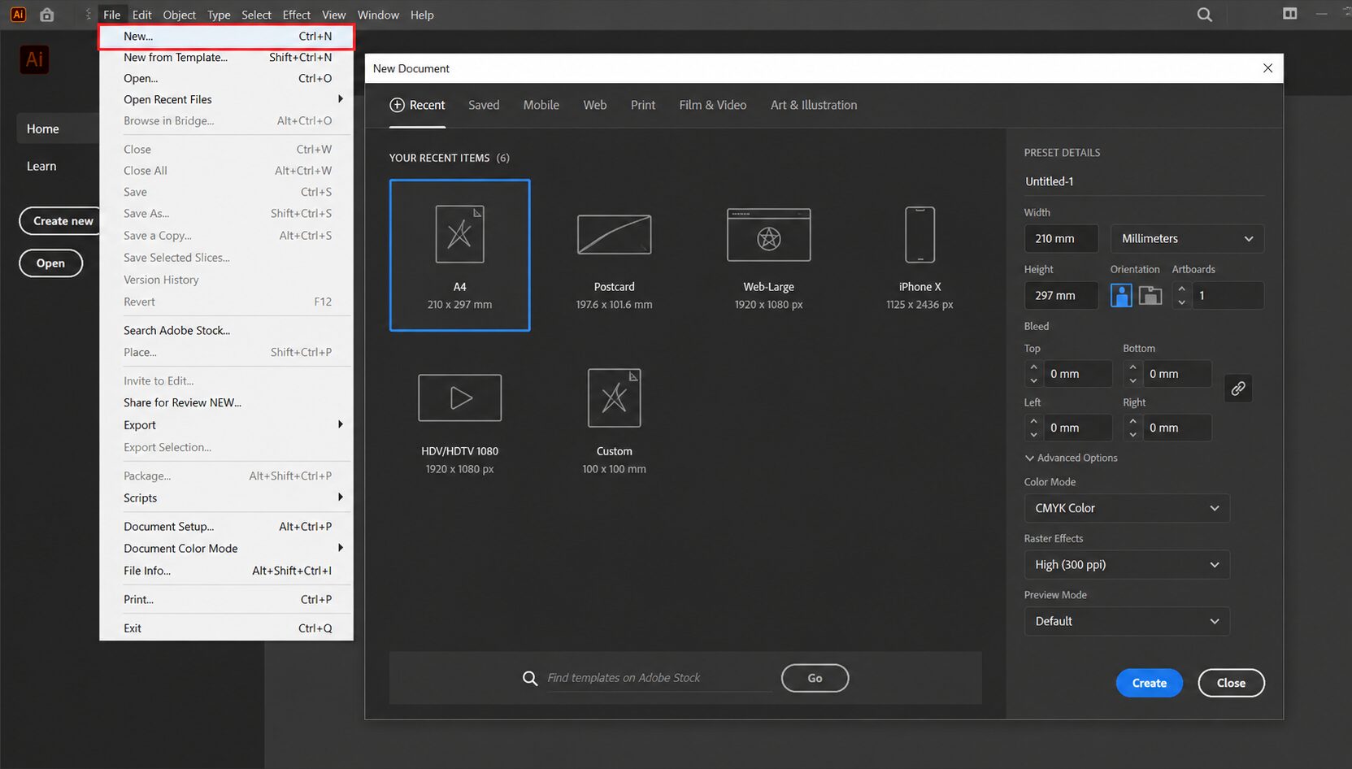
Task: Switch to the Film & Video tab
Action: click(x=712, y=105)
